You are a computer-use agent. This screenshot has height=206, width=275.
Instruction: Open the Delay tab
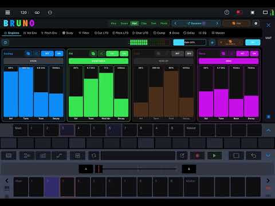[x=189, y=33]
